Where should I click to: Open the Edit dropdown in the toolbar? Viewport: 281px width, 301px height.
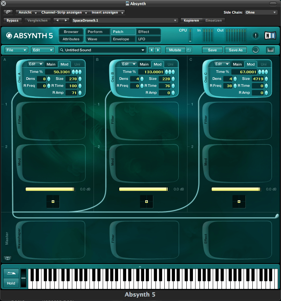click(43, 50)
